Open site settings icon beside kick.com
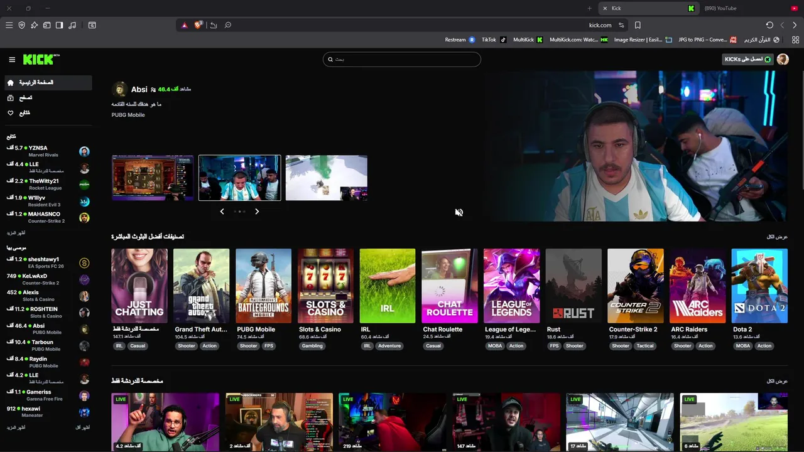 [621, 25]
